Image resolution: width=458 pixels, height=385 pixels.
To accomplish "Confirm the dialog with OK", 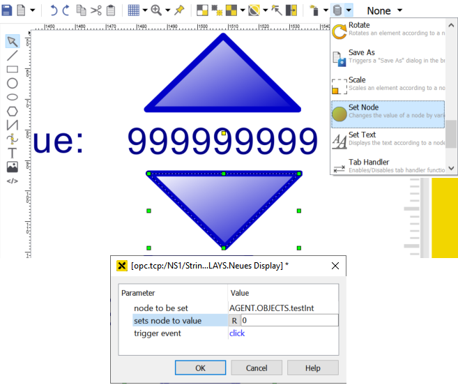I will point(200,368).
